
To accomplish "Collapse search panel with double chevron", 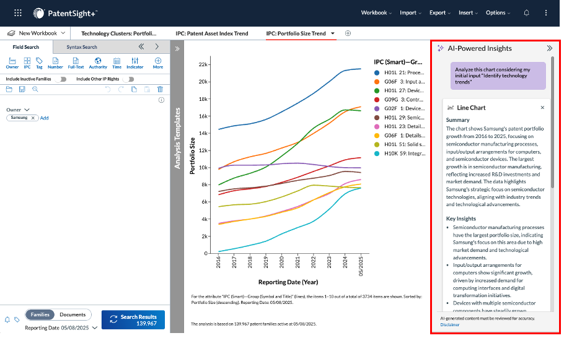I will [x=141, y=46].
